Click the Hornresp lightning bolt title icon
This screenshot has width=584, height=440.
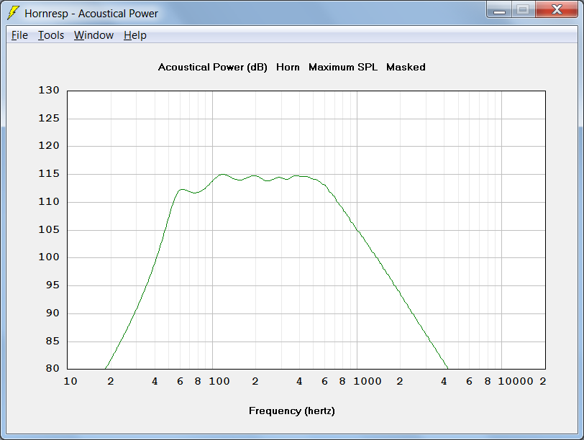(x=13, y=13)
